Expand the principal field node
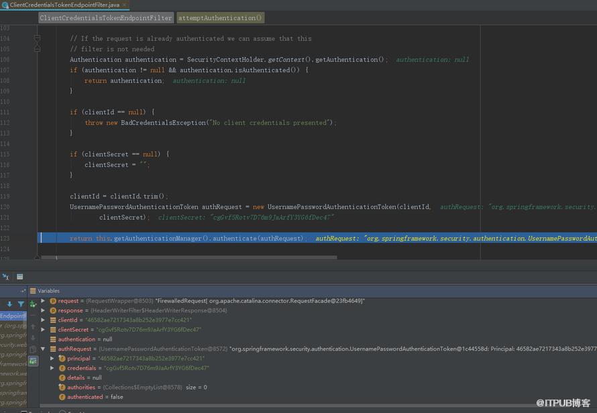The width and height of the screenshot is (597, 413). (x=52, y=358)
